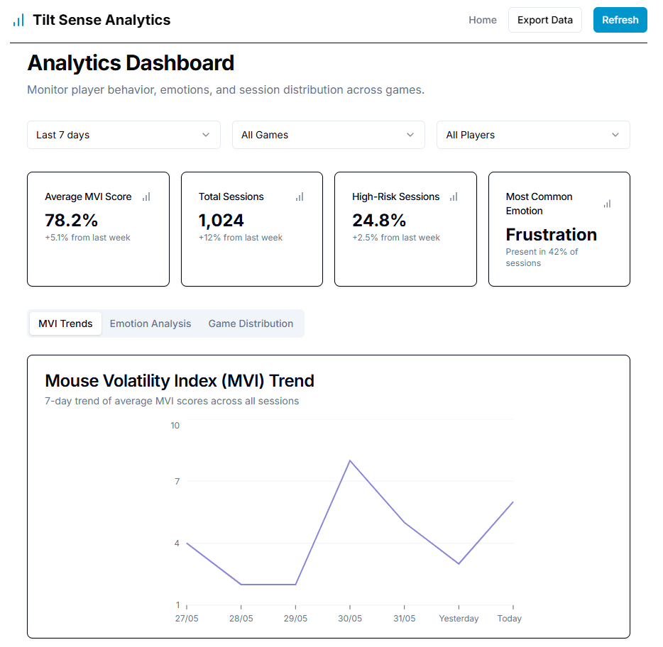
Task: Click the Home navigation link
Action: [x=482, y=20]
